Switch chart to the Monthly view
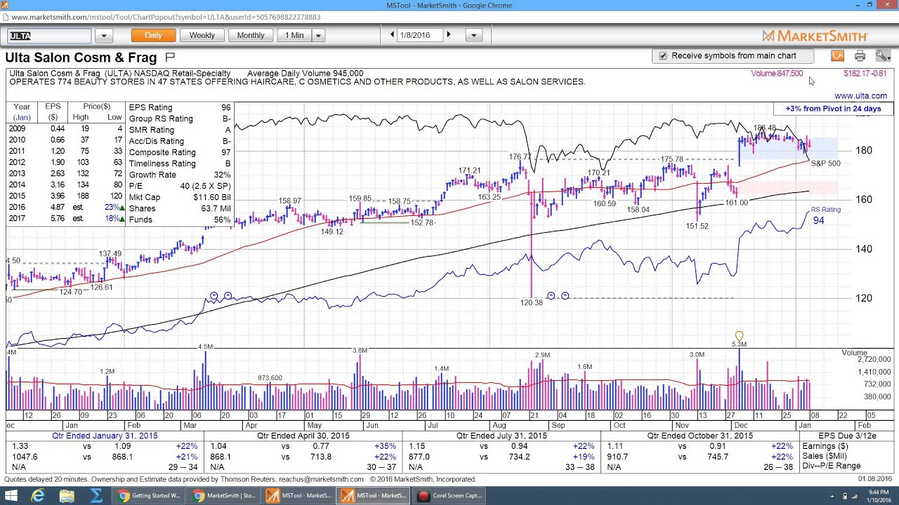The width and height of the screenshot is (899, 505). coord(251,35)
